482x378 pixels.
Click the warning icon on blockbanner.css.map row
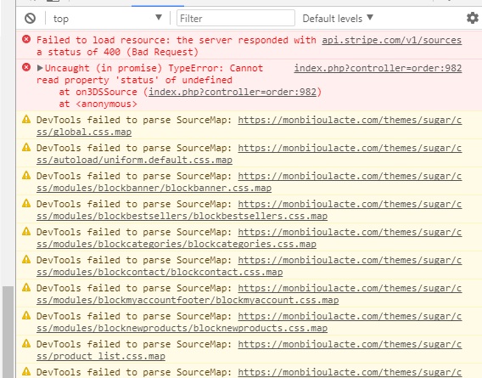26,175
